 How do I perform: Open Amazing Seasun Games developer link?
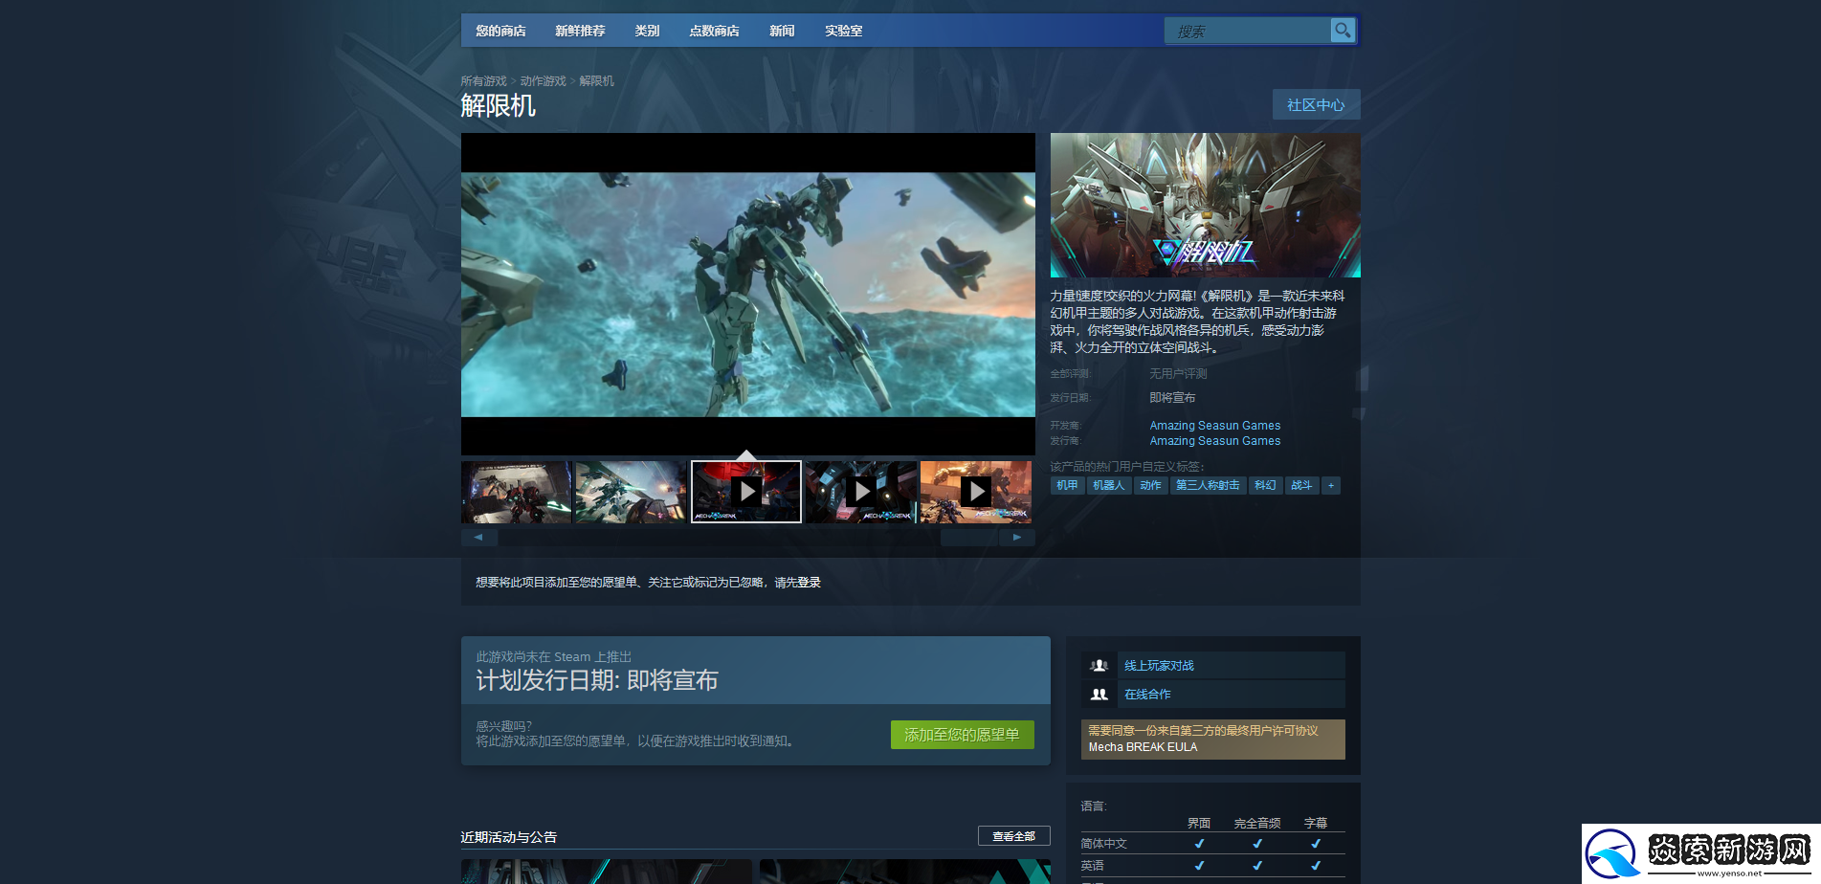1214,426
